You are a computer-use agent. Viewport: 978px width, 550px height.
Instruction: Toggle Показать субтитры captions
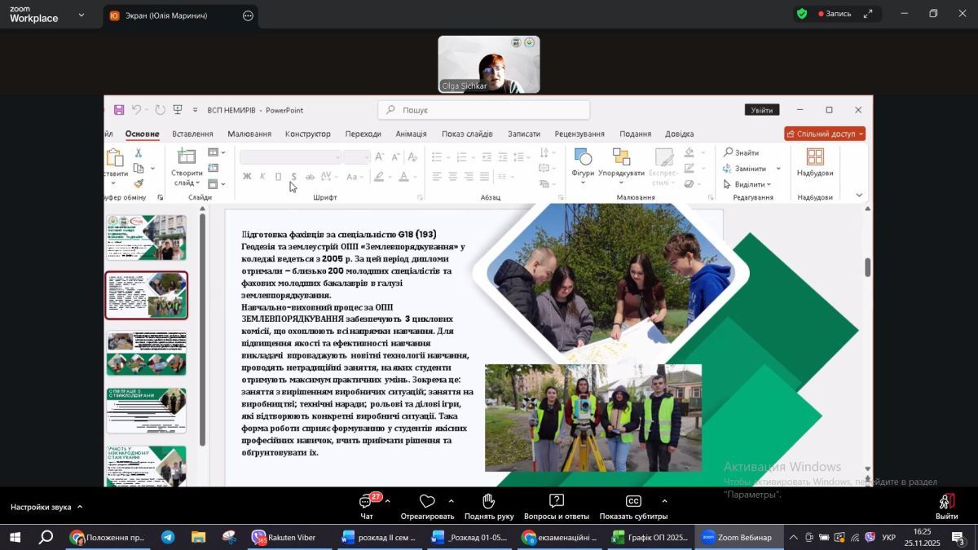coord(633,501)
